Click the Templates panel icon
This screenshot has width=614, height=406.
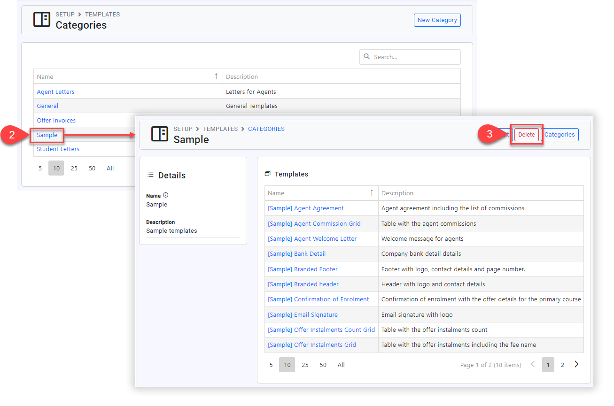[267, 174]
